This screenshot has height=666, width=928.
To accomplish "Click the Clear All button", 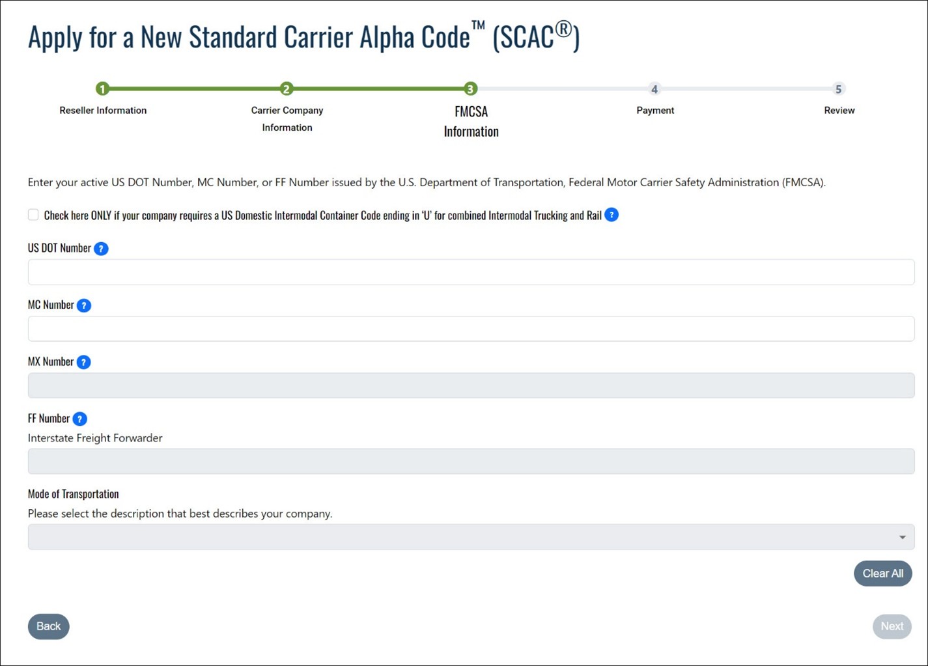I will [x=883, y=574].
